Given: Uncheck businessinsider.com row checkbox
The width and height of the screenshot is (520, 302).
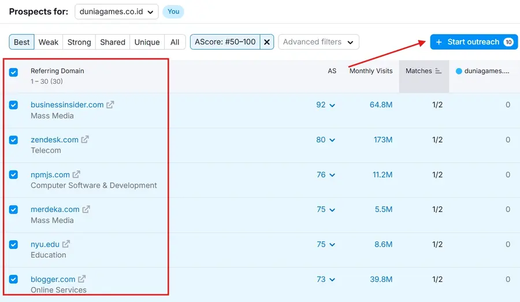Looking at the screenshot, I should pos(13,105).
